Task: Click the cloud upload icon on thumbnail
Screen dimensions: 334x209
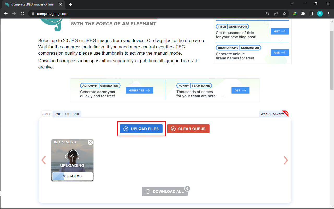Action: coord(72,156)
